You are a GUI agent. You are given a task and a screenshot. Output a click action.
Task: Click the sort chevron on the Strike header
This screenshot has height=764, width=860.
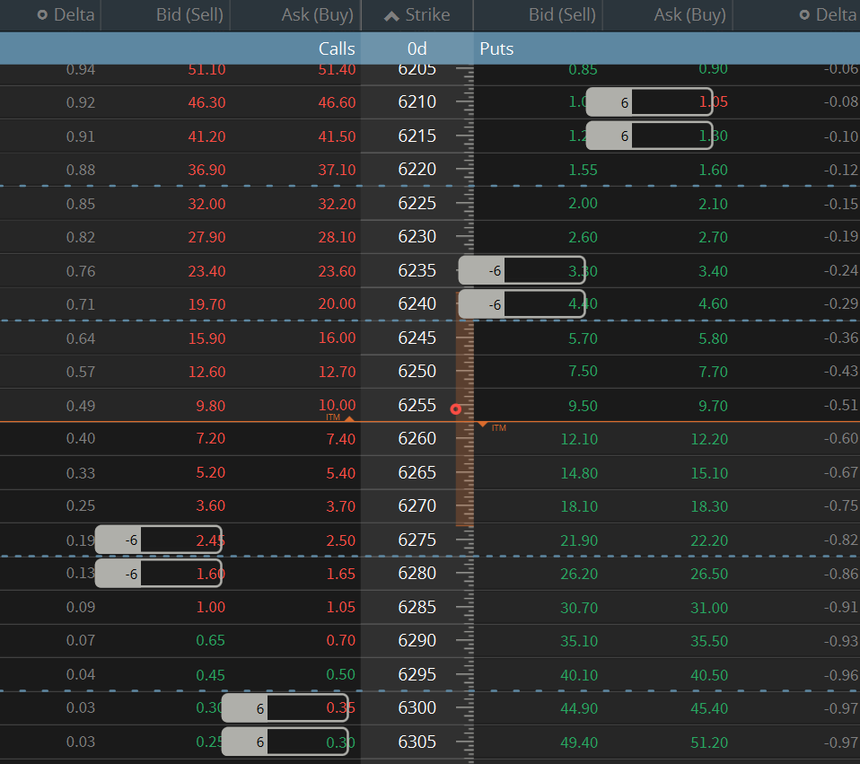[x=390, y=14]
